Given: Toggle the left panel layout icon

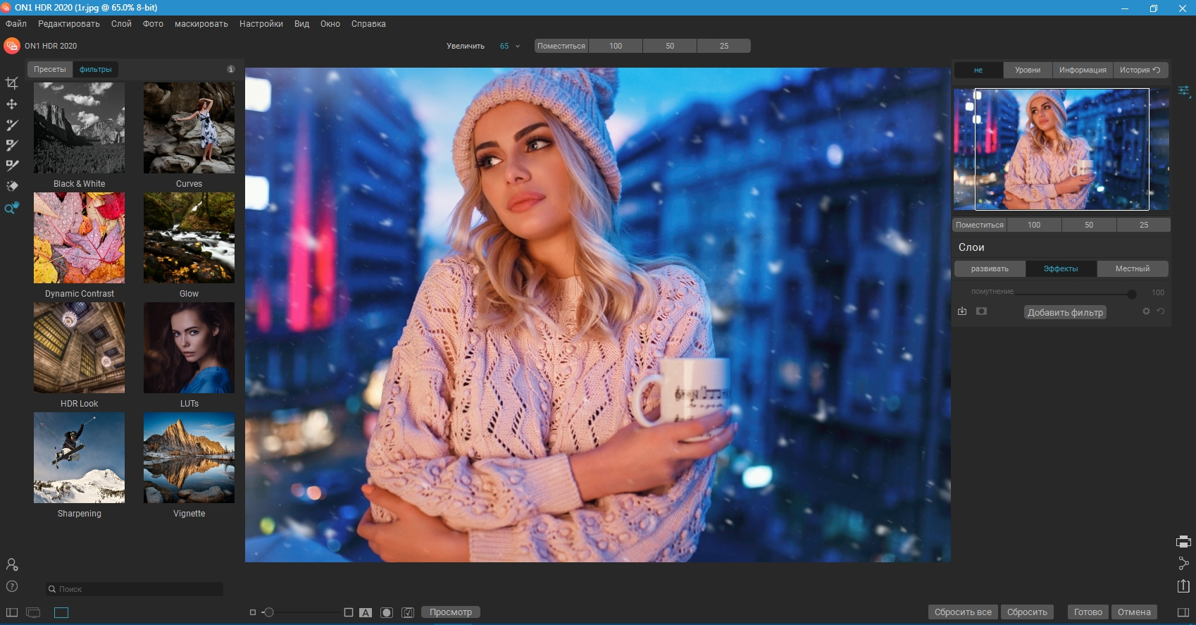Looking at the screenshot, I should pyautogui.click(x=12, y=612).
